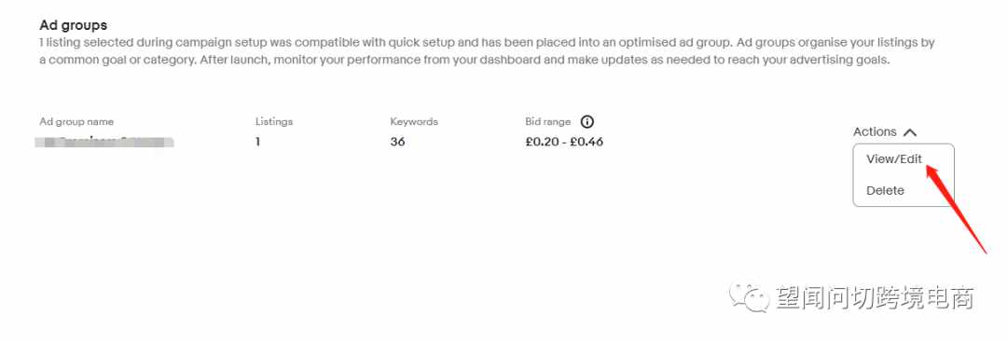Click the £0.20 - £0.46 bid range value

(x=564, y=142)
